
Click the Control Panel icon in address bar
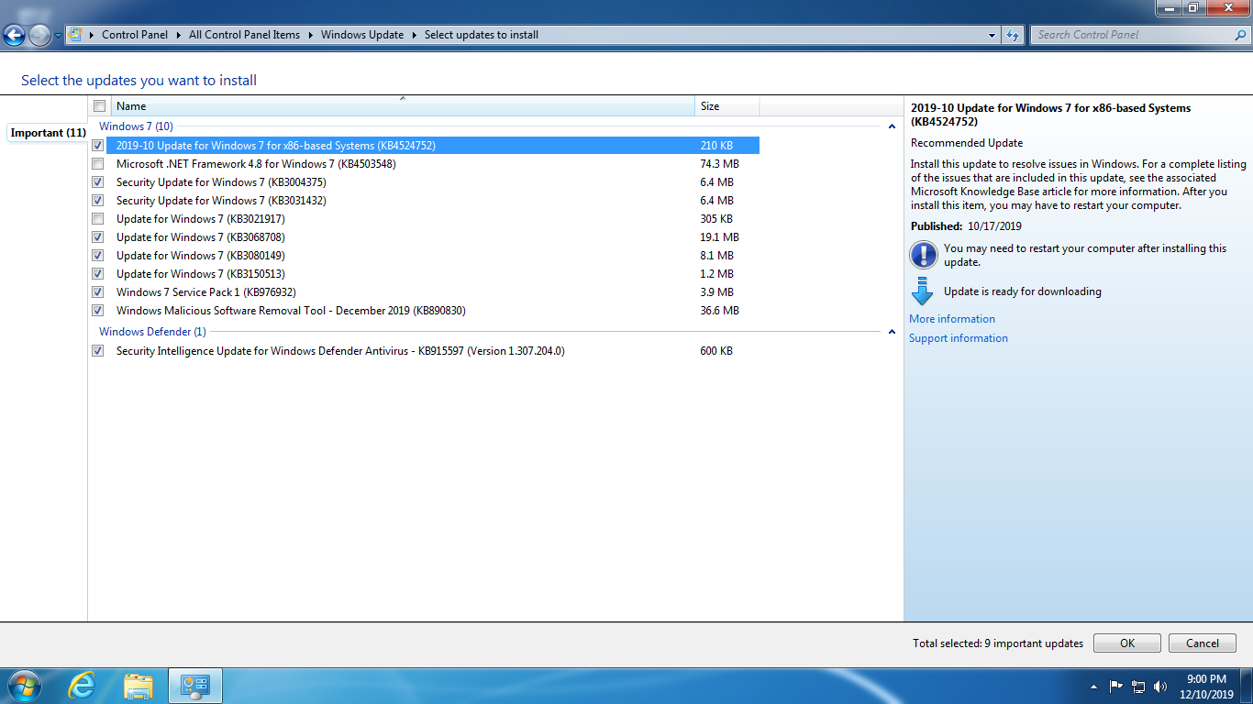pyautogui.click(x=75, y=35)
